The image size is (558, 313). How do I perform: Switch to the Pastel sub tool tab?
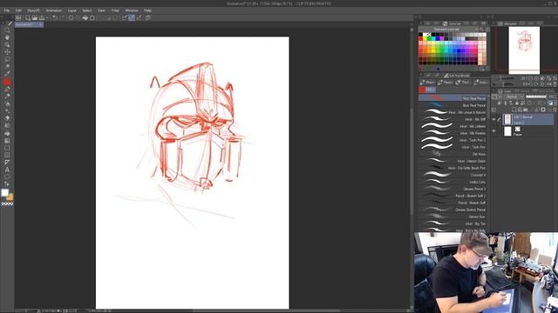click(x=446, y=83)
